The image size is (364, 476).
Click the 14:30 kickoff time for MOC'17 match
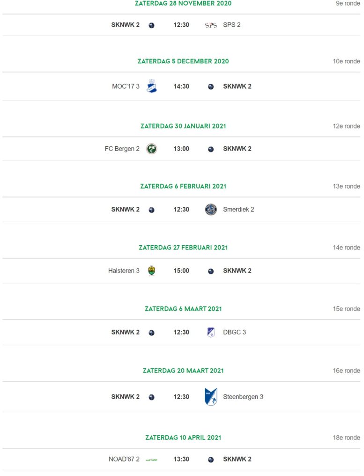pyautogui.click(x=181, y=86)
